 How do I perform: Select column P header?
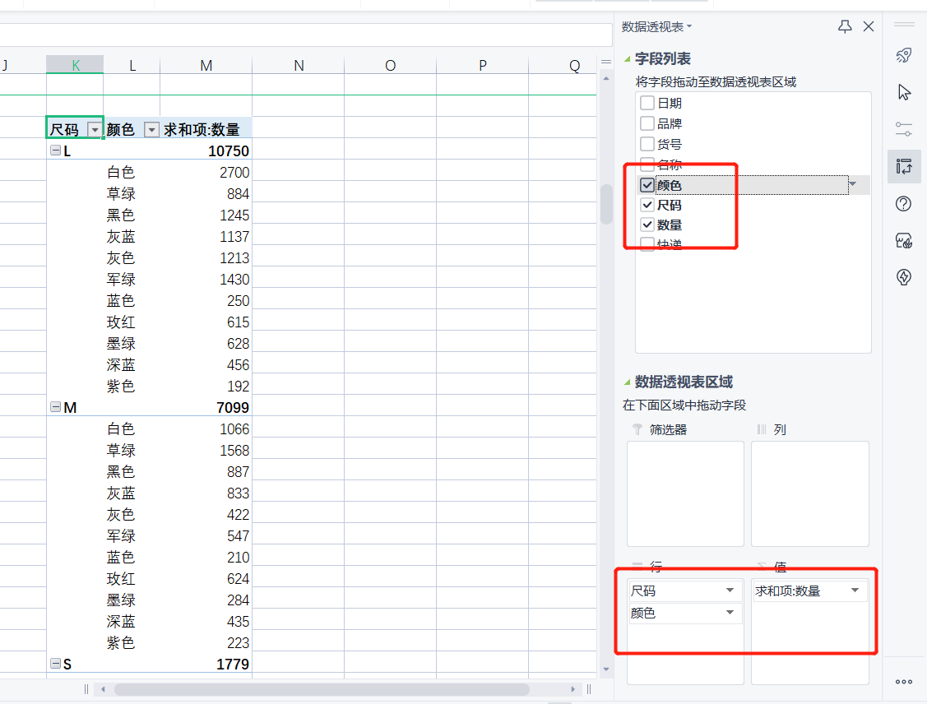(x=482, y=65)
